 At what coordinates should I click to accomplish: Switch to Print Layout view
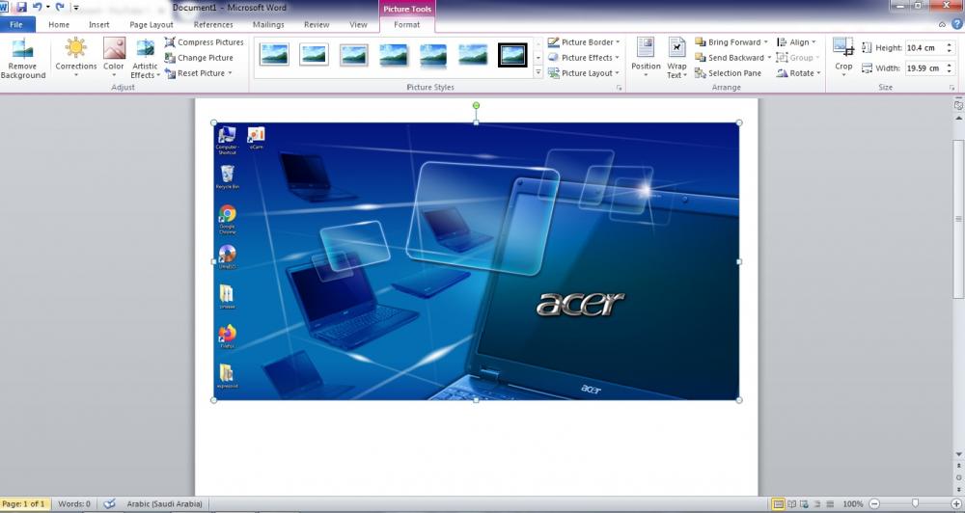(x=779, y=503)
